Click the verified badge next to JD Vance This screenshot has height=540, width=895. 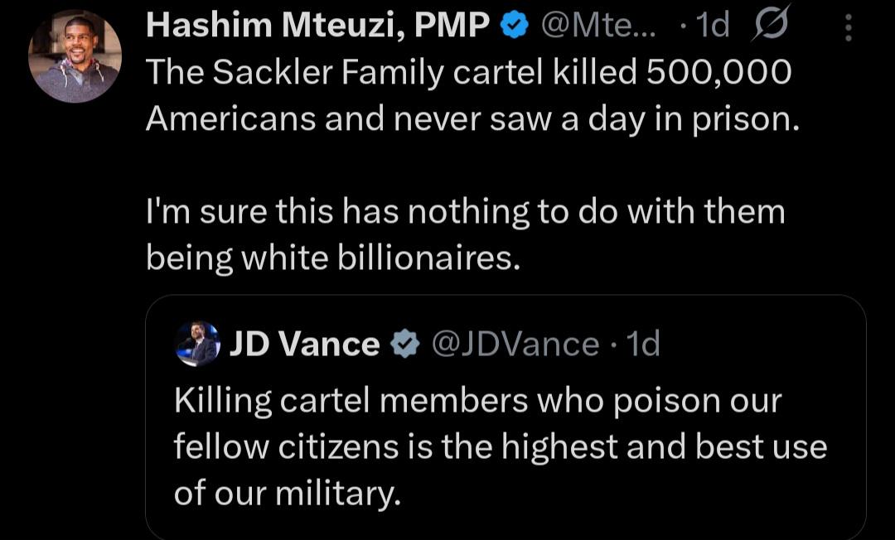click(404, 344)
